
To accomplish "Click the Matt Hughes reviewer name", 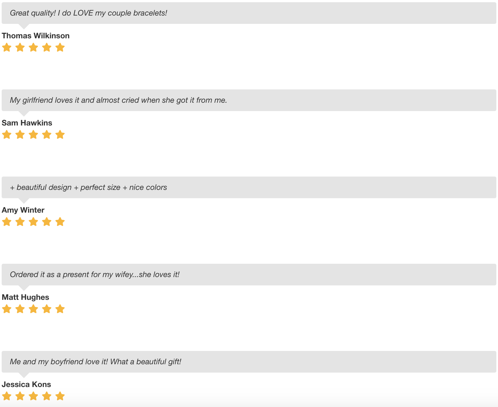I will tap(25, 297).
